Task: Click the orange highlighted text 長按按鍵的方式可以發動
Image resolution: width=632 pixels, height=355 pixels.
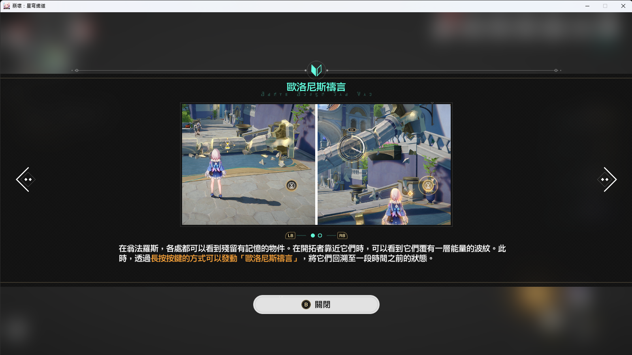Action: pos(194,258)
